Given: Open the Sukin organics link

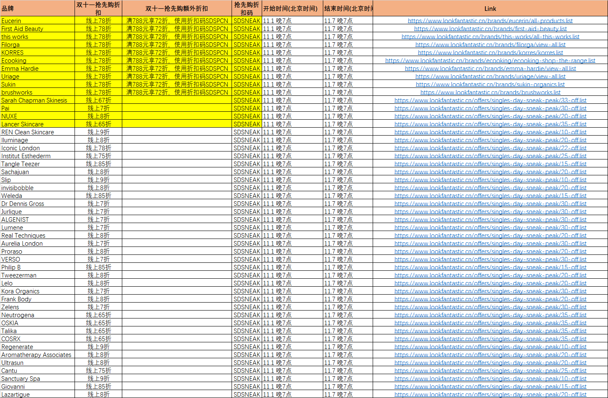Looking at the screenshot, I should (x=490, y=84).
